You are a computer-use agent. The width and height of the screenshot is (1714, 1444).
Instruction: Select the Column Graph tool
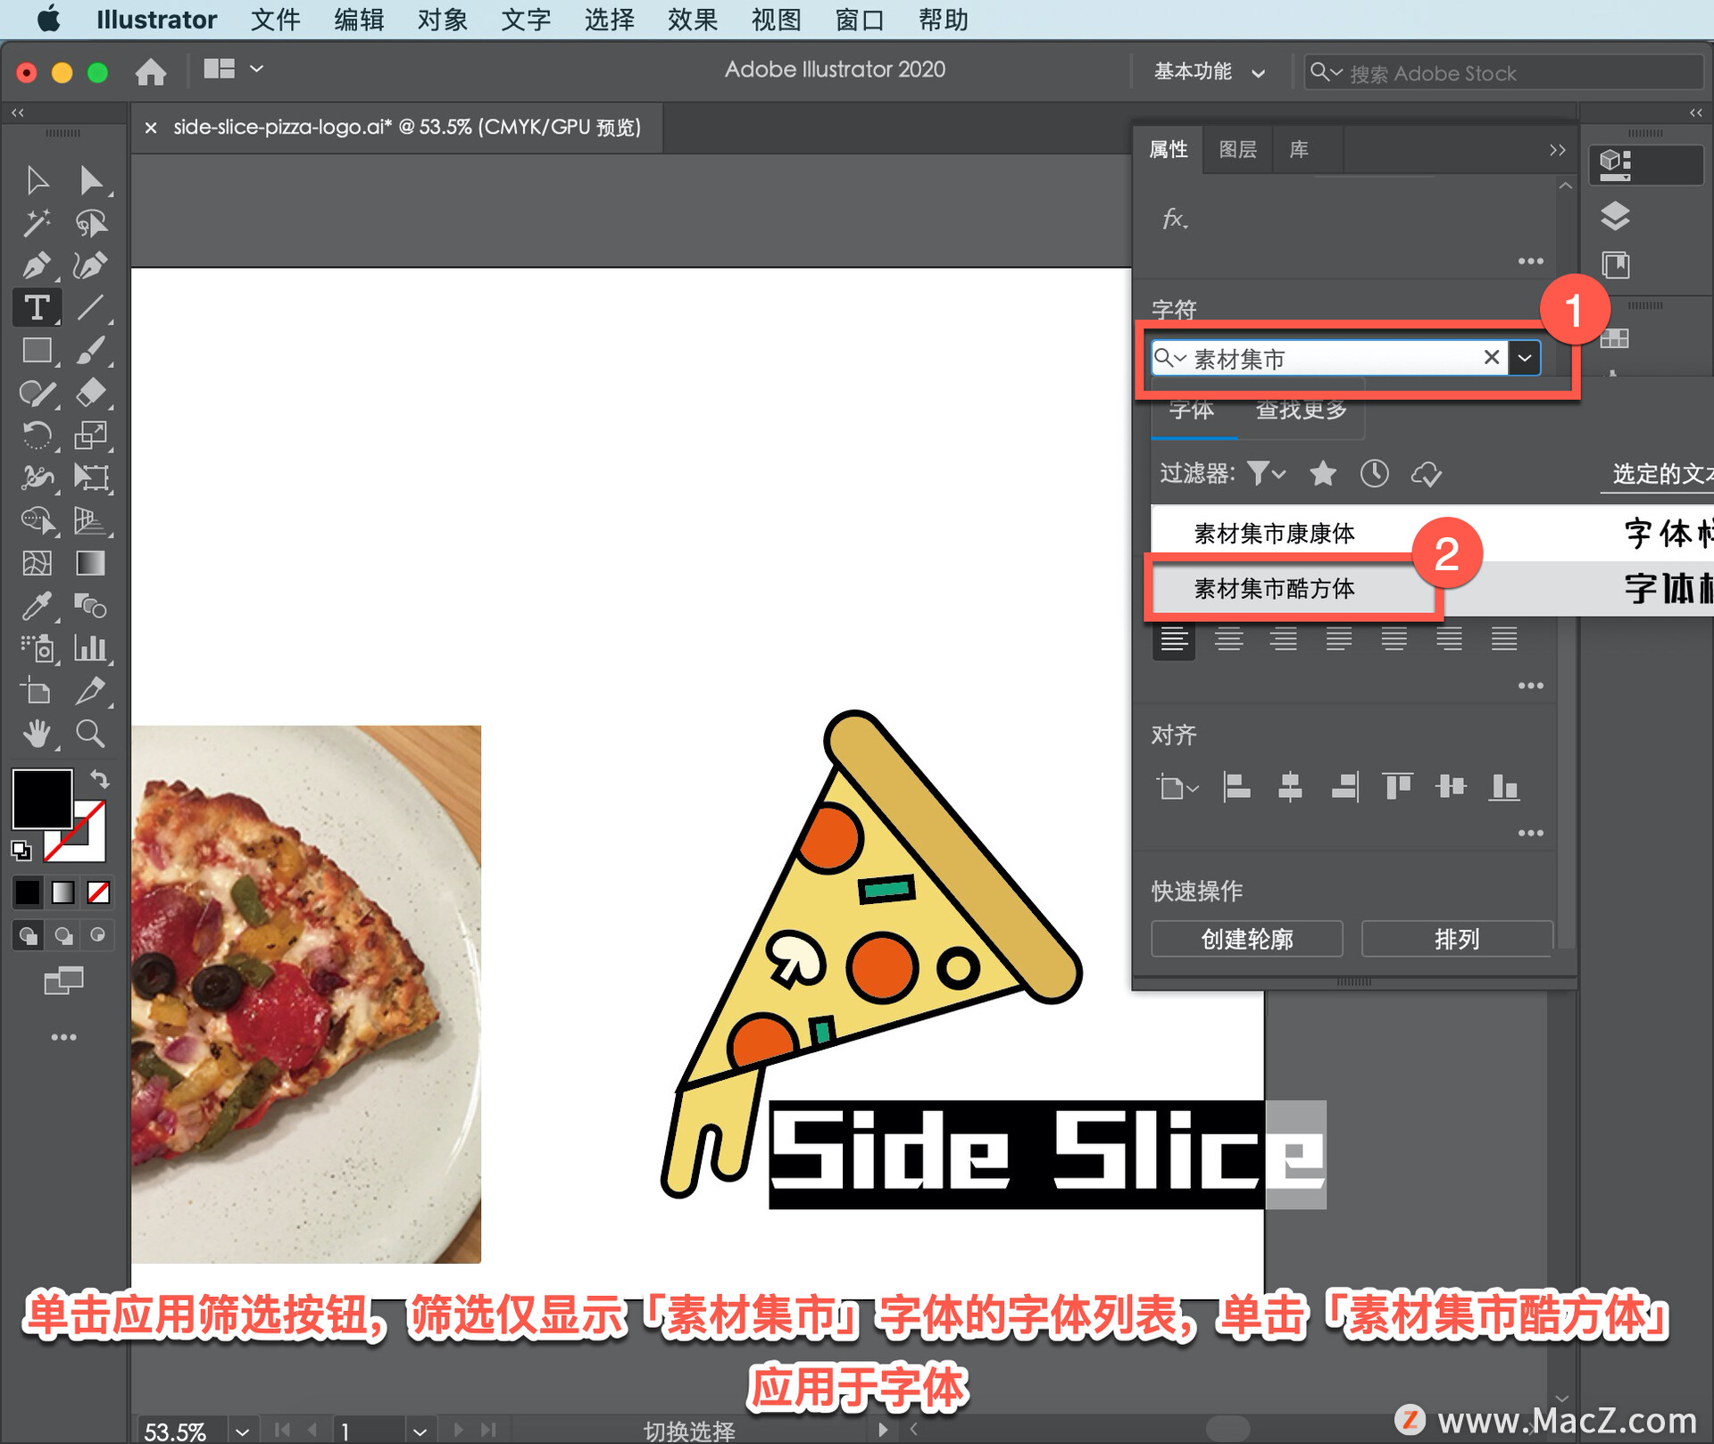point(90,648)
